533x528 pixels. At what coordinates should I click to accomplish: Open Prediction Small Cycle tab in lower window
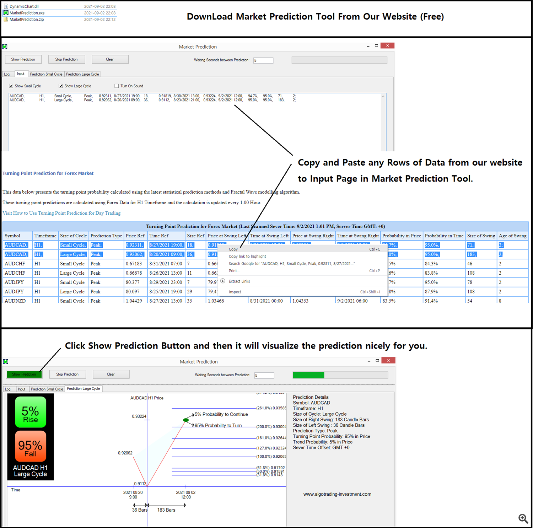point(47,389)
